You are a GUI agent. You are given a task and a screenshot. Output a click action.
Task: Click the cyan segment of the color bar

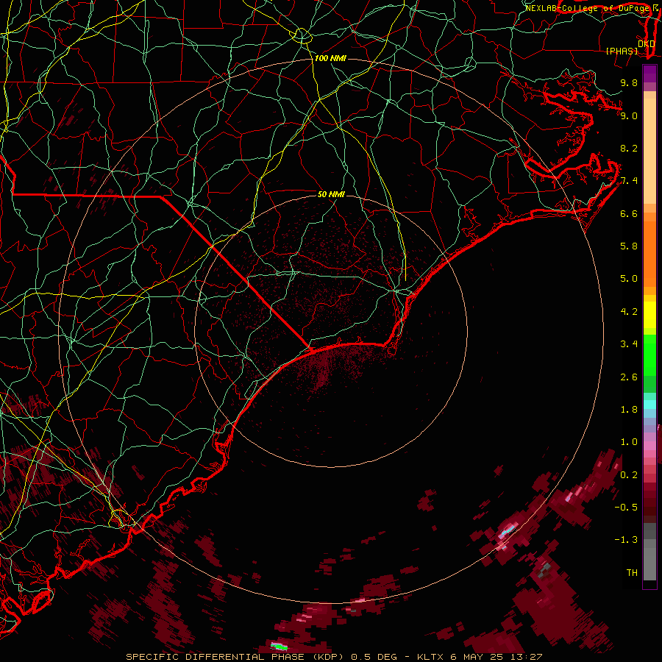[649, 405]
